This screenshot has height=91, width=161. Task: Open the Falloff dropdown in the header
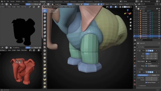point(128,4)
